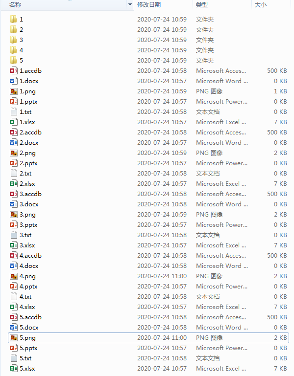
Task: Open the 名称 column dropdown arrow
Action: pyautogui.click(x=130, y=4)
